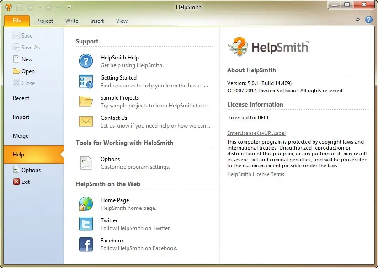Switch to the Project tab

point(44,21)
